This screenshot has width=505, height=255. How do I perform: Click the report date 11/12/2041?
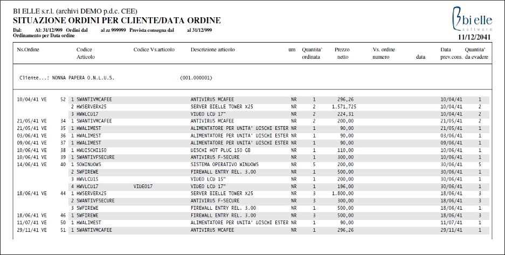474,37
